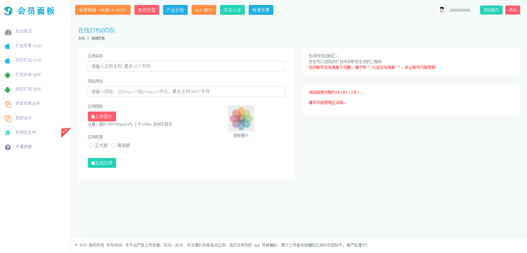The image size is (527, 253).
Task: Click the 会员面板 bird logo
Action: click(8, 11)
